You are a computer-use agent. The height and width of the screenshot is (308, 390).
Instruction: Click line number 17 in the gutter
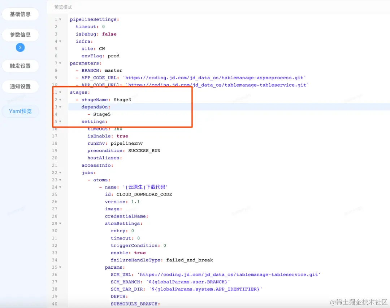click(x=55, y=136)
